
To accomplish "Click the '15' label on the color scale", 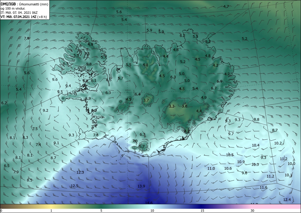I will click(x=202, y=211).
